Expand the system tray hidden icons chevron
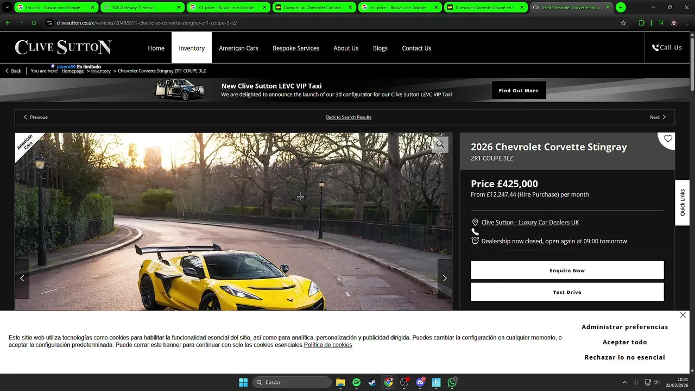Viewport: 695px width, 391px height. pyautogui.click(x=624, y=382)
